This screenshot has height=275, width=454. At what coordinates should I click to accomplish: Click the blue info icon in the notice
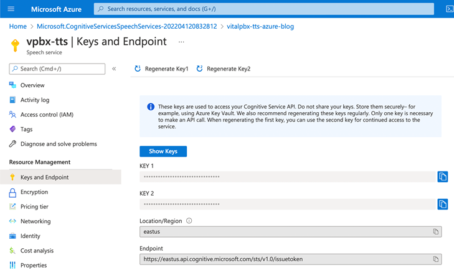[x=151, y=107]
